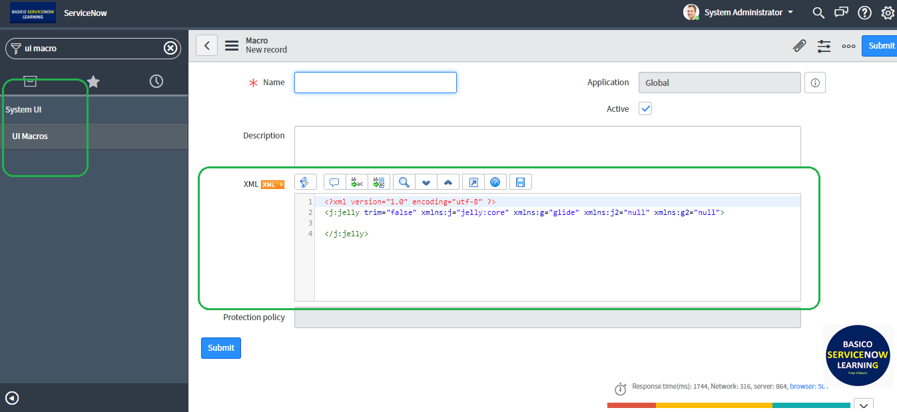The width and height of the screenshot is (897, 412).
Task: Click the Description text area
Action: pos(547,146)
